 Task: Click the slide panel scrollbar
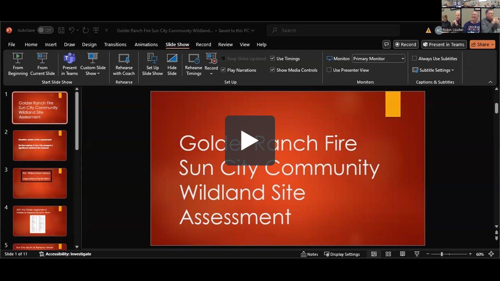click(77, 121)
